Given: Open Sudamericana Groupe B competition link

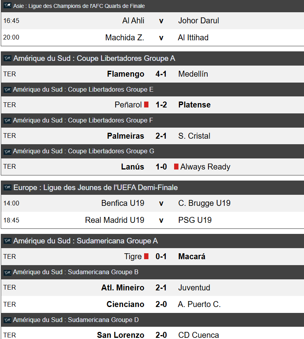Looking at the screenshot, I should pos(75,272).
